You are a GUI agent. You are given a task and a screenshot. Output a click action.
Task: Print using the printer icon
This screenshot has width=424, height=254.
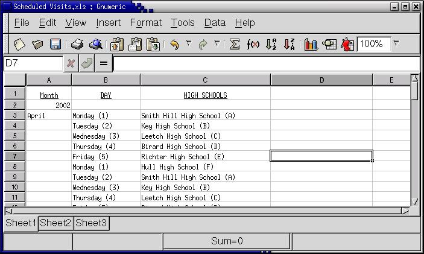pyautogui.click(x=77, y=44)
